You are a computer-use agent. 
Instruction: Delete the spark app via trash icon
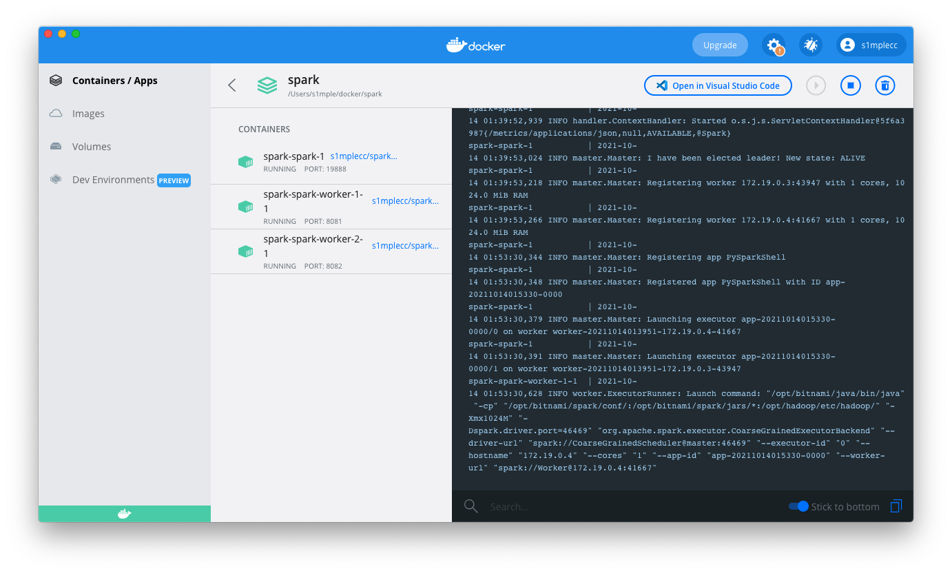point(884,85)
